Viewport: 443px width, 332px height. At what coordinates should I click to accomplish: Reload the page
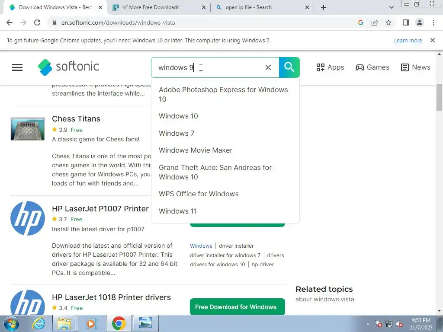point(37,22)
